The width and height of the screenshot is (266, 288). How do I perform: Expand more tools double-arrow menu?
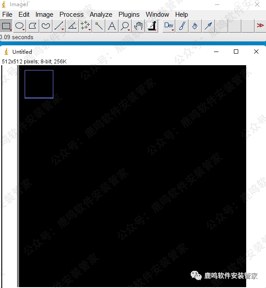click(x=260, y=26)
